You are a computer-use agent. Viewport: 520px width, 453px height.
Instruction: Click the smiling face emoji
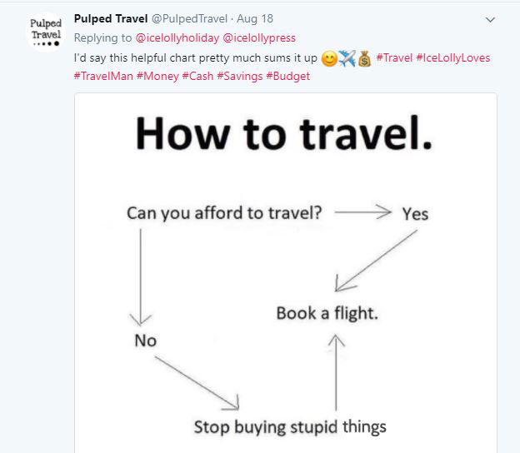(x=329, y=58)
